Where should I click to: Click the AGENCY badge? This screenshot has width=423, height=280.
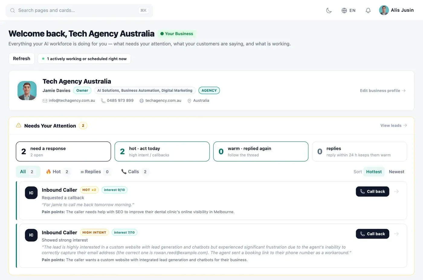pyautogui.click(x=209, y=91)
